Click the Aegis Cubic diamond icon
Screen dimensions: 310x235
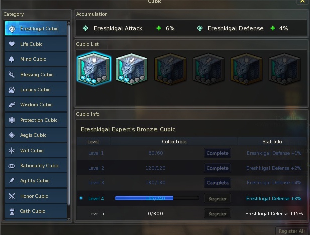12,135
